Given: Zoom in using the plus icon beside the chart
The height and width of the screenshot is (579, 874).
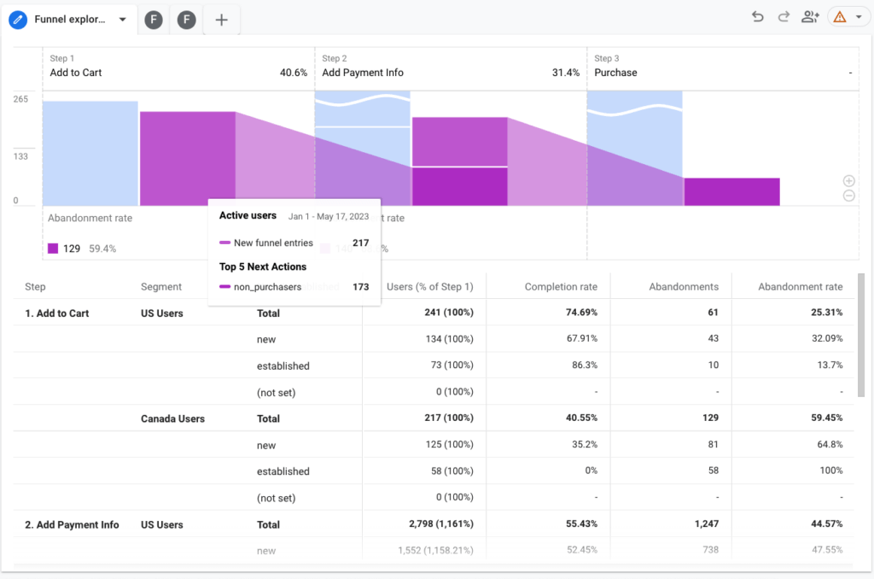Looking at the screenshot, I should coord(848,180).
